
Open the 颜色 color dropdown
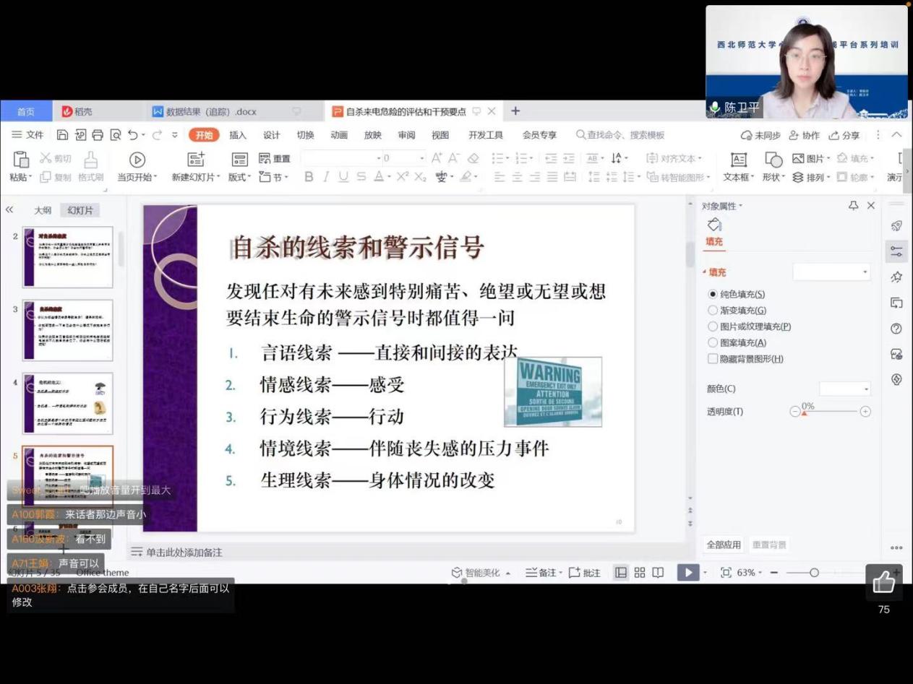point(844,389)
